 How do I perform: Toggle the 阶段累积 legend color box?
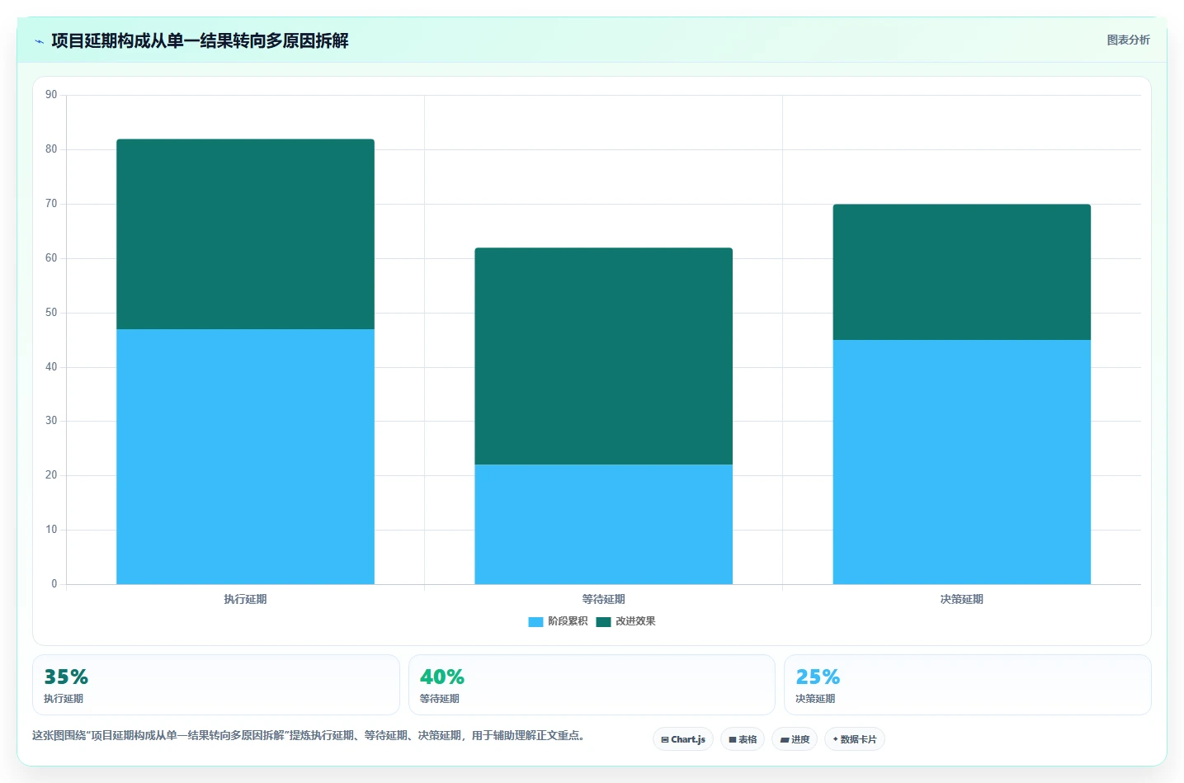point(535,621)
